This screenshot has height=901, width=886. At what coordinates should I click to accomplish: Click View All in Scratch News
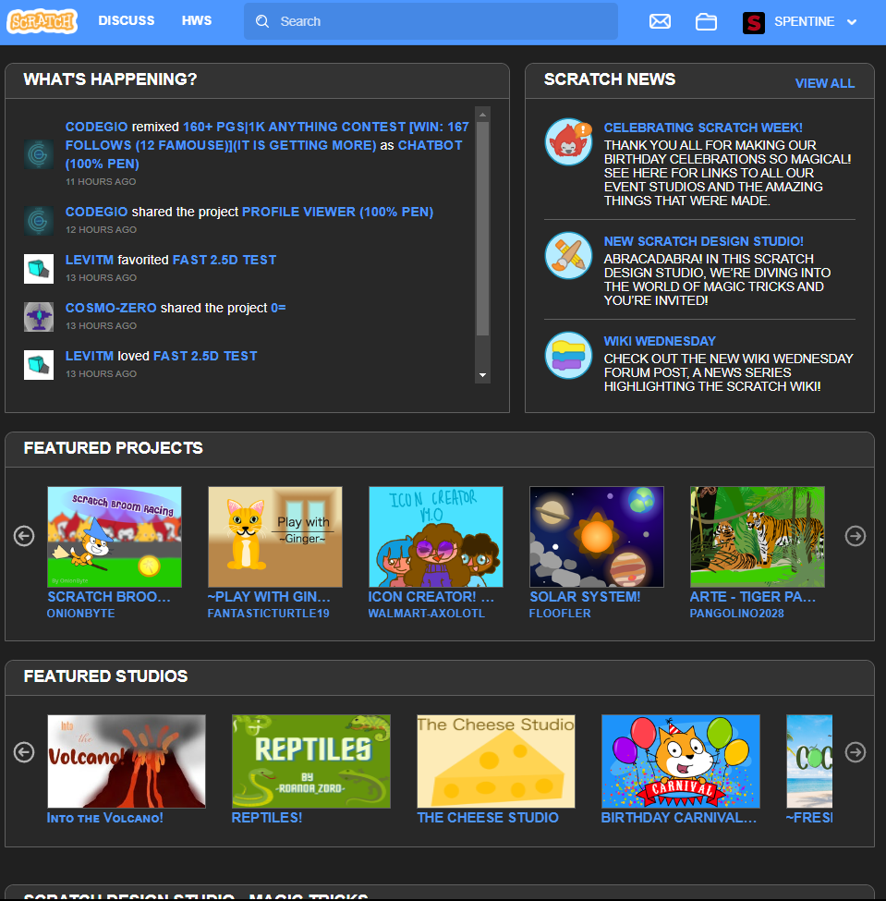(824, 83)
